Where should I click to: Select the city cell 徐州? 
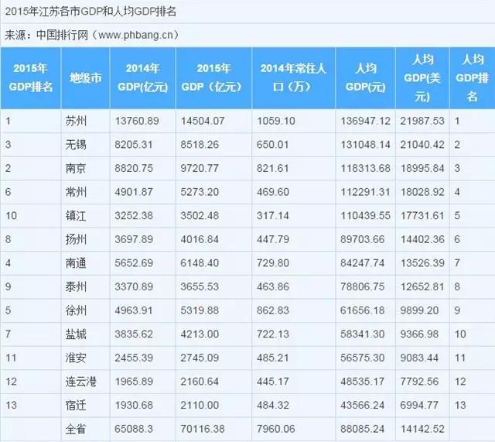click(x=76, y=310)
